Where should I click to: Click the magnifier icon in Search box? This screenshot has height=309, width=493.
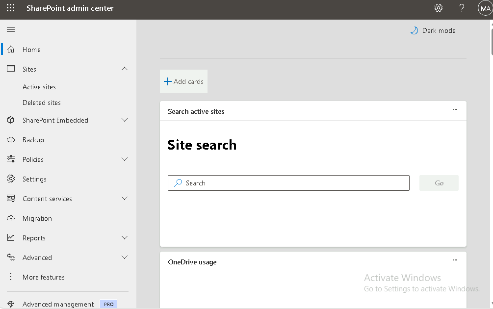click(x=178, y=182)
